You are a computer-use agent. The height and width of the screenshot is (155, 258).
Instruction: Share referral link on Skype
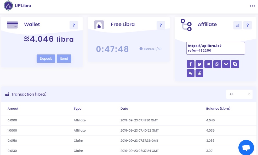(235, 64)
